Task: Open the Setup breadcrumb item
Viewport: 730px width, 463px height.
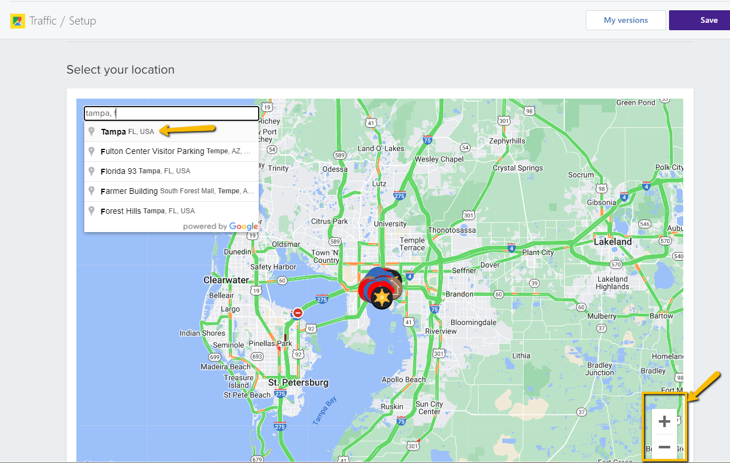Action: pyautogui.click(x=83, y=21)
